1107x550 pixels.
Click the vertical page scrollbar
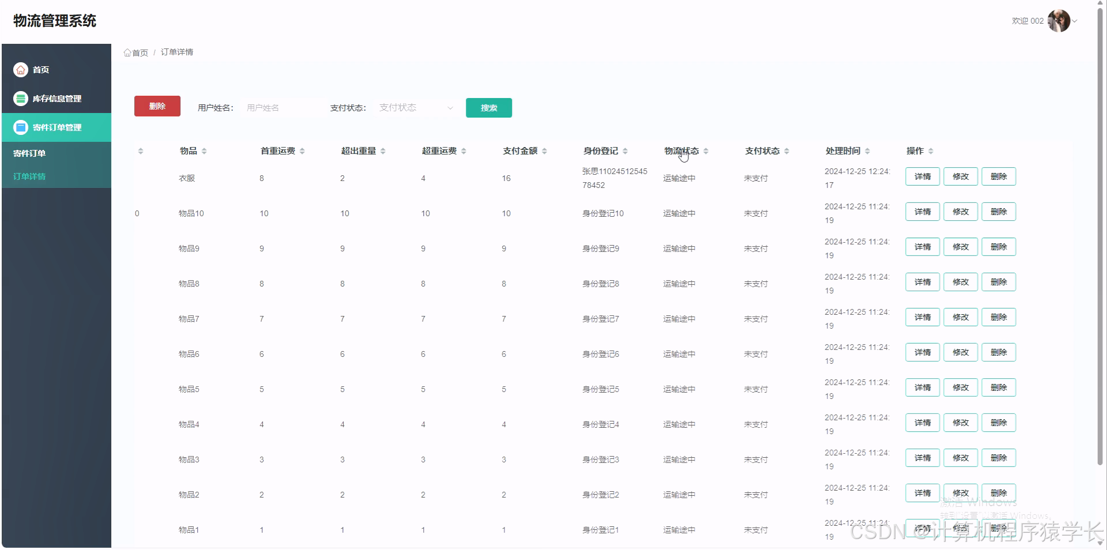[x=1100, y=236]
